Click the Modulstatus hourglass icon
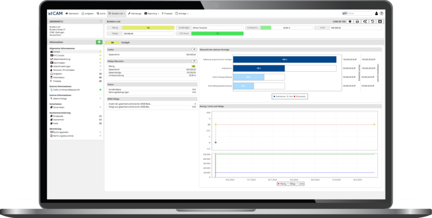432x218 pixels. [51, 77]
